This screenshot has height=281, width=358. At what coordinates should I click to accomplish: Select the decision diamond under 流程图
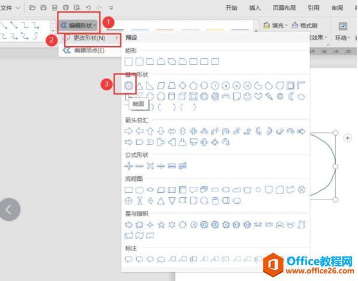(x=150, y=190)
